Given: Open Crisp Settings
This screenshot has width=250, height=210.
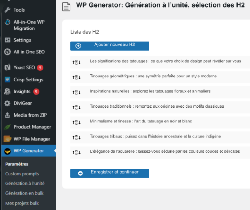Looking at the screenshot, I should 29,79.
